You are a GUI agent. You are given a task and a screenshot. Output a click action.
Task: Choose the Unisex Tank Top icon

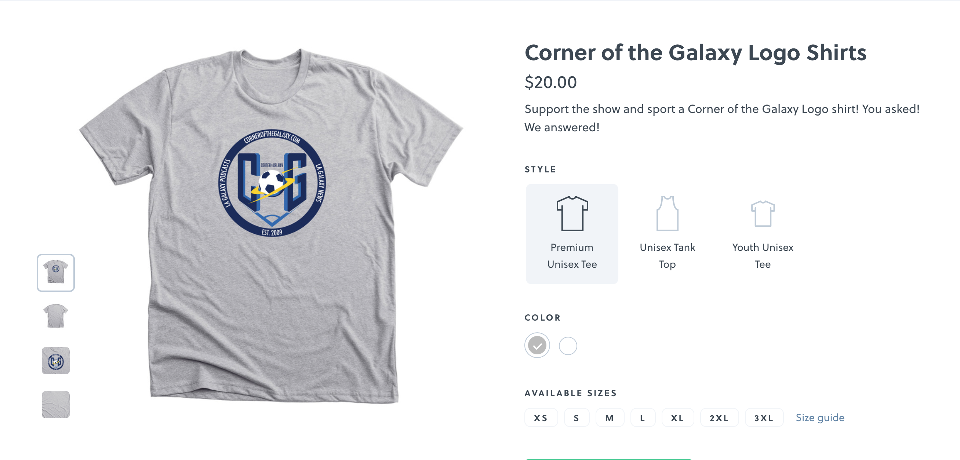[x=667, y=213]
